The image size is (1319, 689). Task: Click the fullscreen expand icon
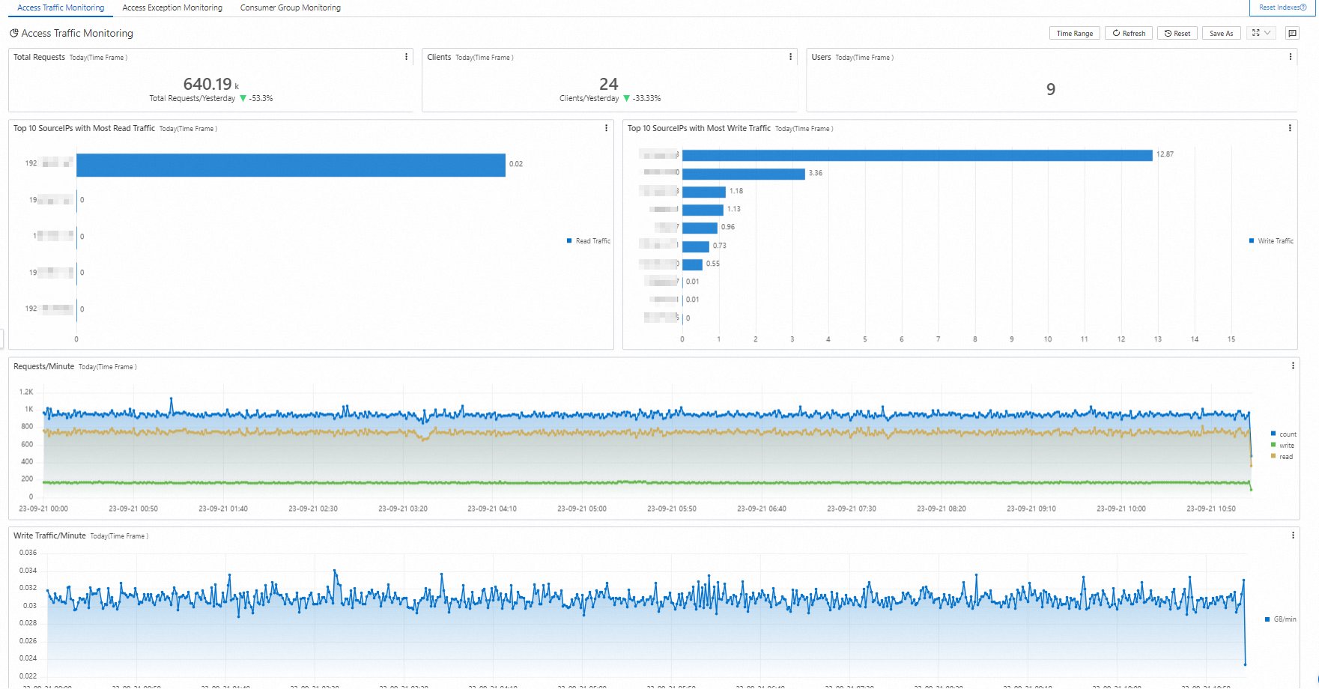click(x=1256, y=33)
